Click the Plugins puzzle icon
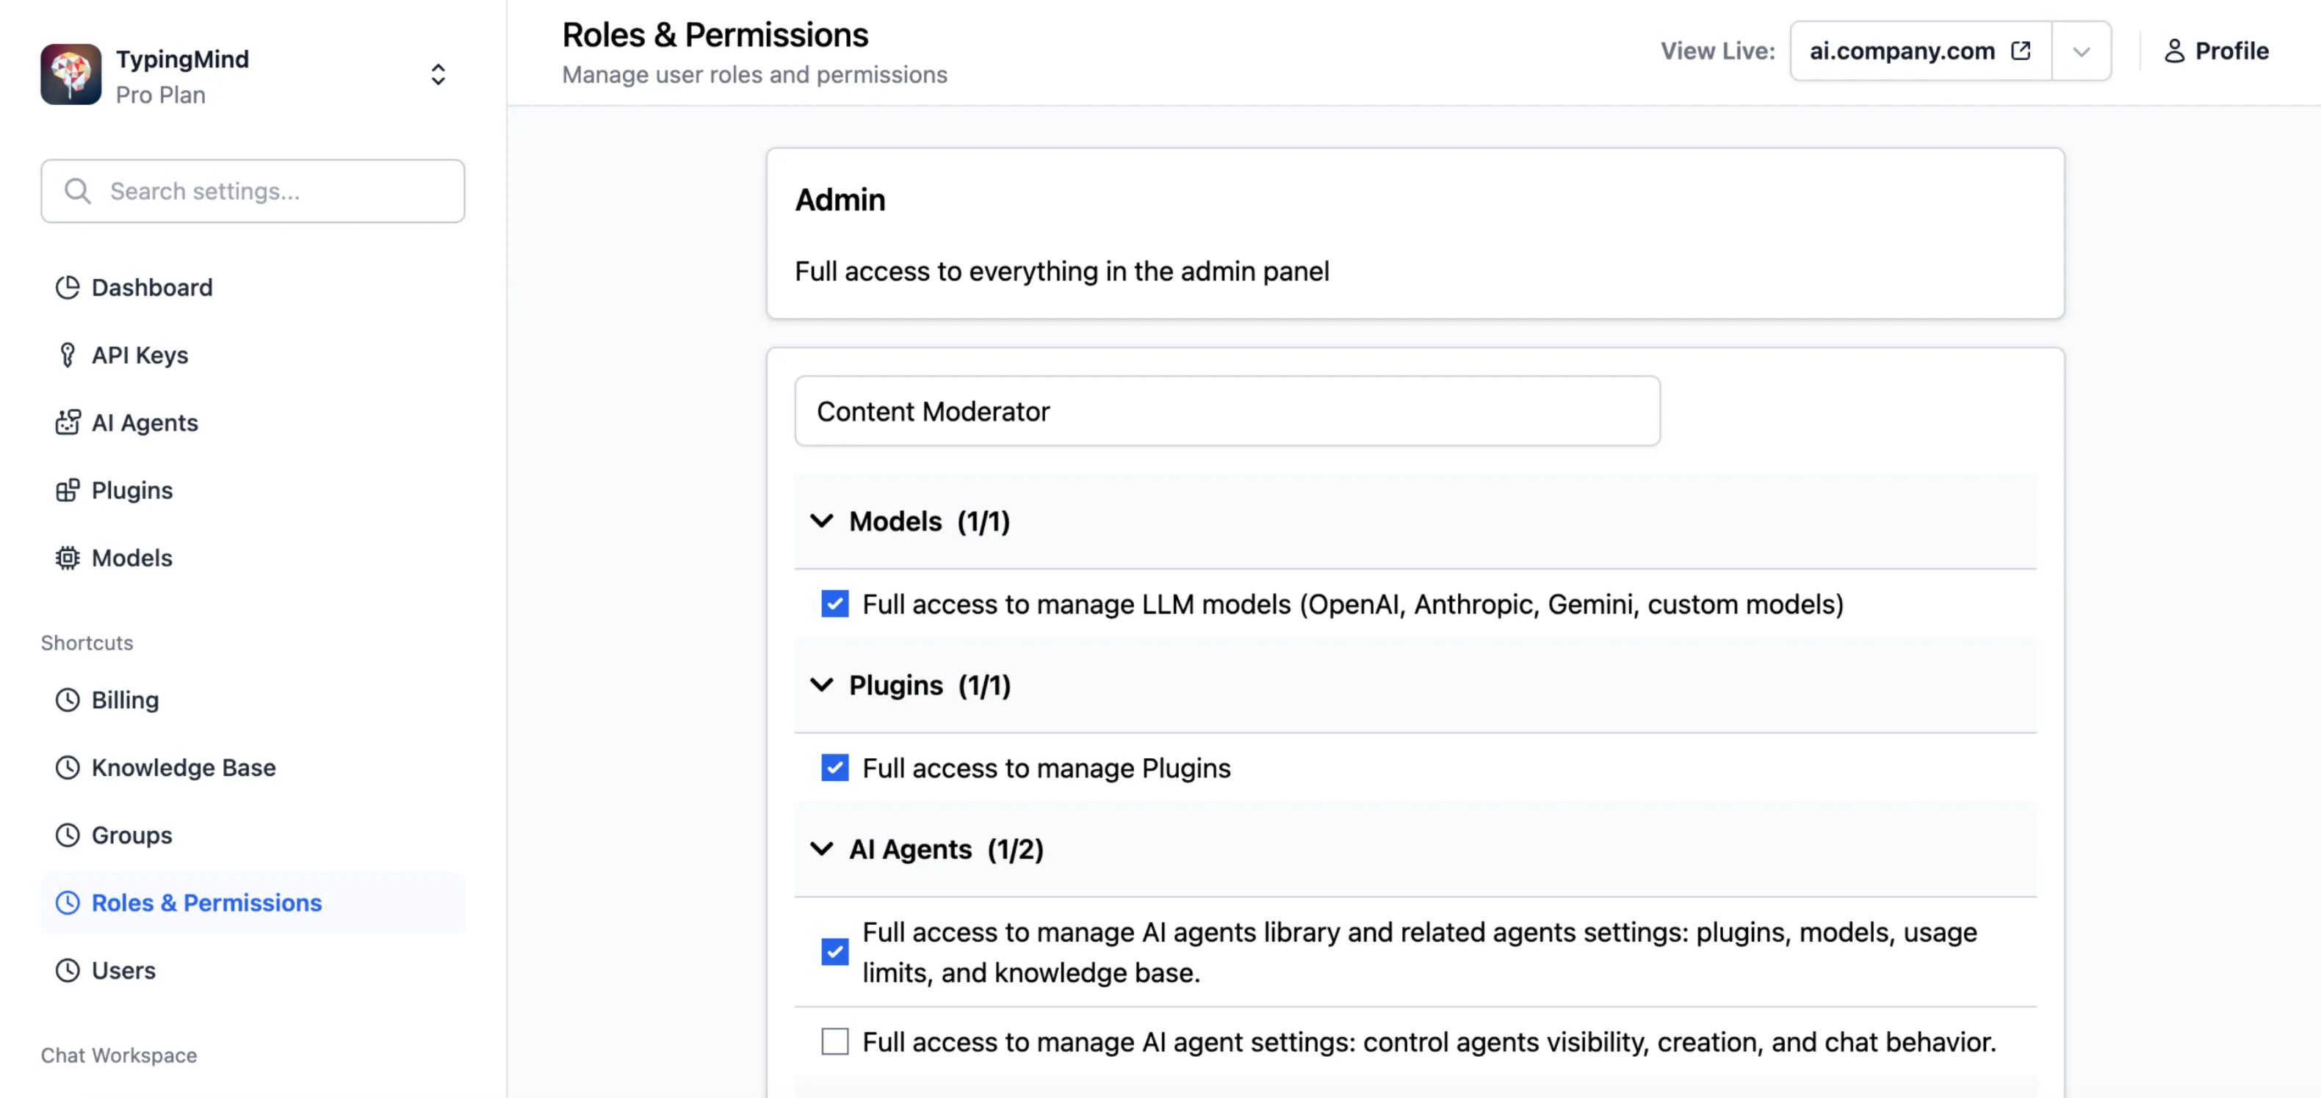Image resolution: width=2321 pixels, height=1098 pixels. coord(68,490)
